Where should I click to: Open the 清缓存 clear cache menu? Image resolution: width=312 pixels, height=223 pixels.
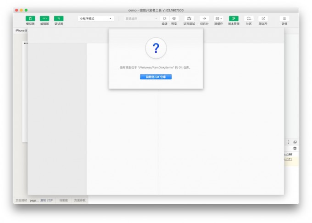218,18
